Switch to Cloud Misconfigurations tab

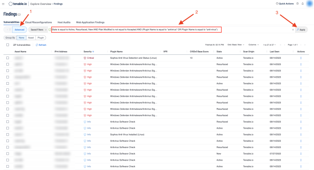coord(38,22)
